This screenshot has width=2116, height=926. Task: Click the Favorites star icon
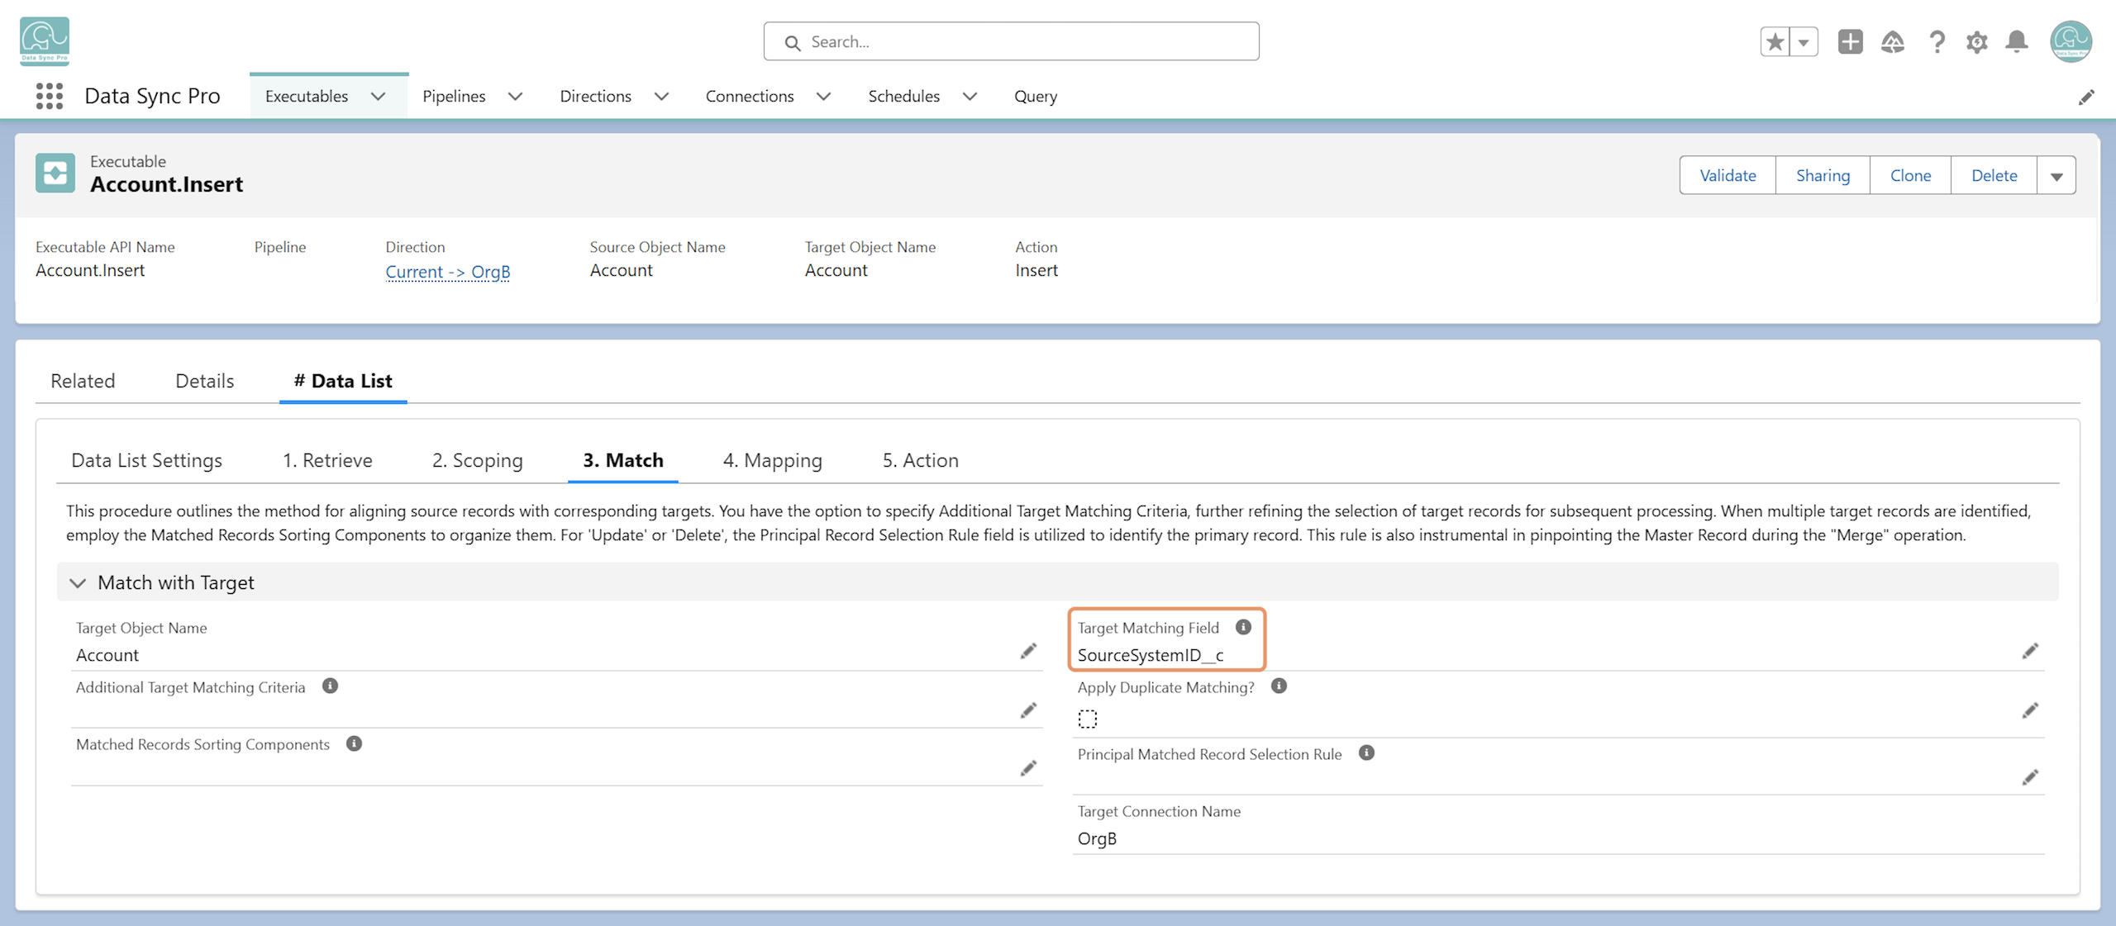(1775, 41)
